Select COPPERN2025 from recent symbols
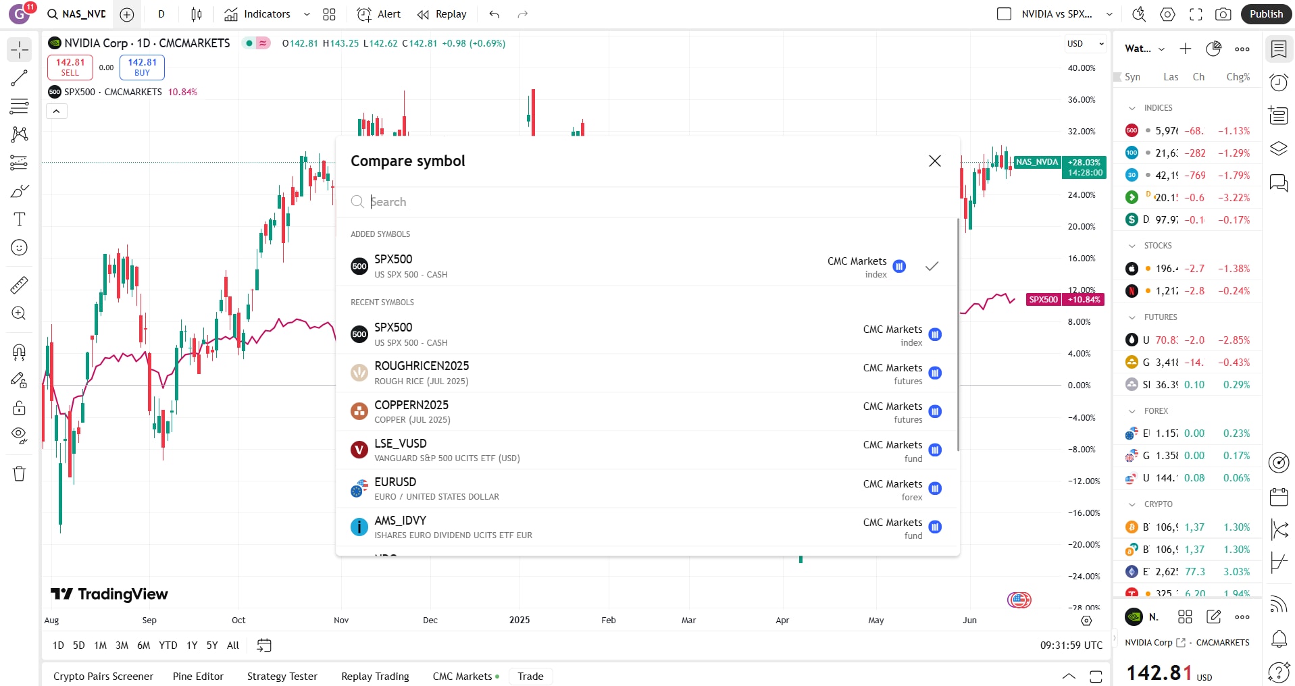Screen dimensions: 1295x686 647,412
